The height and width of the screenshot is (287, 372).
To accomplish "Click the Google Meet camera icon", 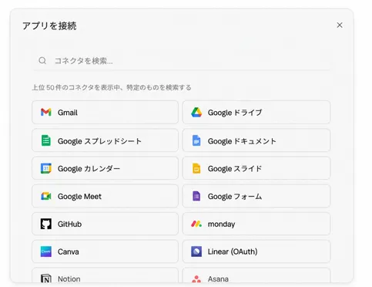I will coord(46,196).
